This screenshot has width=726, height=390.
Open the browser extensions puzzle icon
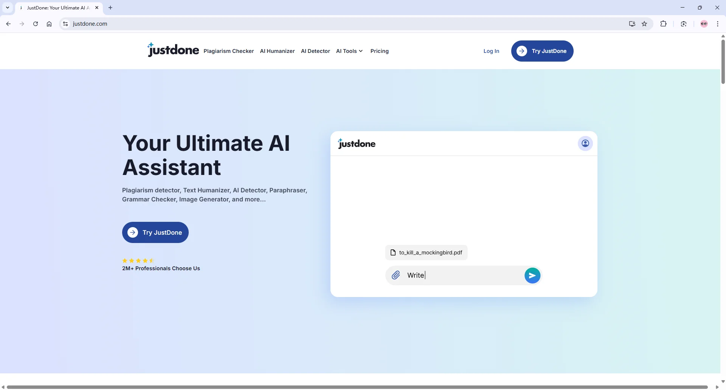[663, 24]
